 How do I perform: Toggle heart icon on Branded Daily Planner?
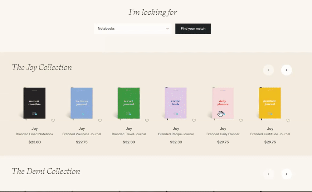point(241,121)
